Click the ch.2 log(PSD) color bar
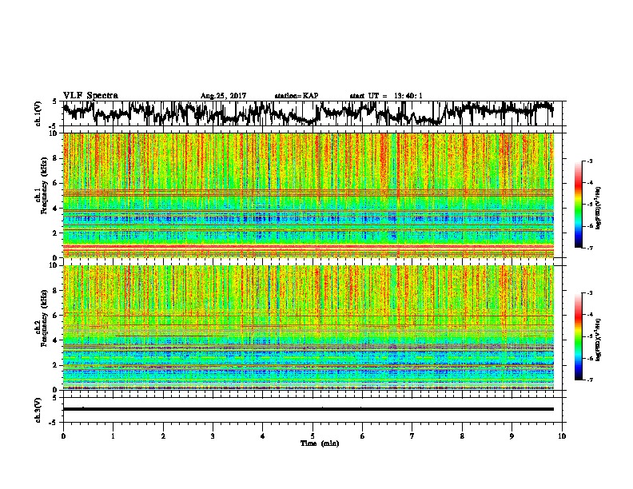This screenshot has height=489, width=633. point(579,336)
